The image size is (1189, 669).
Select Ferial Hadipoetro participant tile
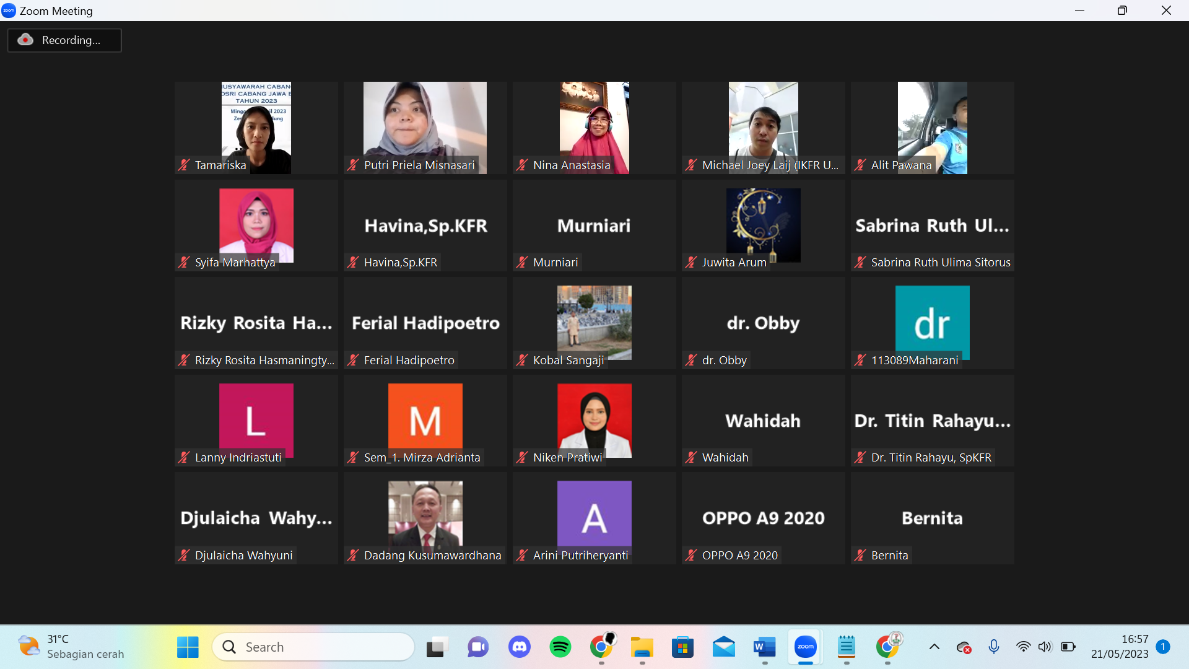[x=425, y=323]
